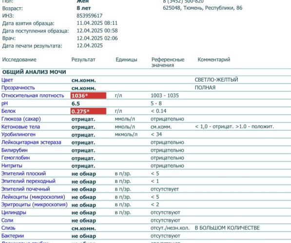Select comment 'В БОЛЬШОМ КОЛИЧЕСТВЕ'
This screenshot has height=243, width=291.
tap(227, 228)
